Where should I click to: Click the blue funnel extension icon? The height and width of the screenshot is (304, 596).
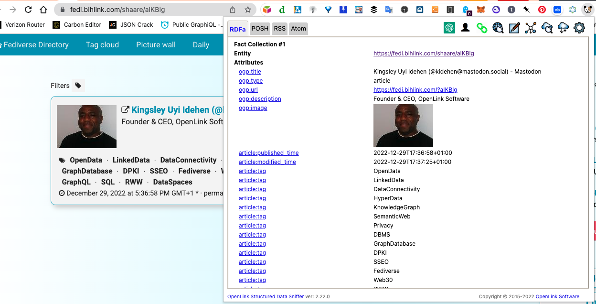pyautogui.click(x=328, y=10)
